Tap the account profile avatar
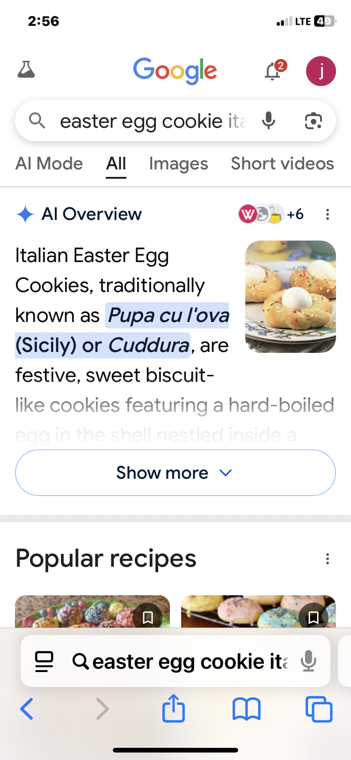Viewport: 351px width, 760px height. point(321,71)
